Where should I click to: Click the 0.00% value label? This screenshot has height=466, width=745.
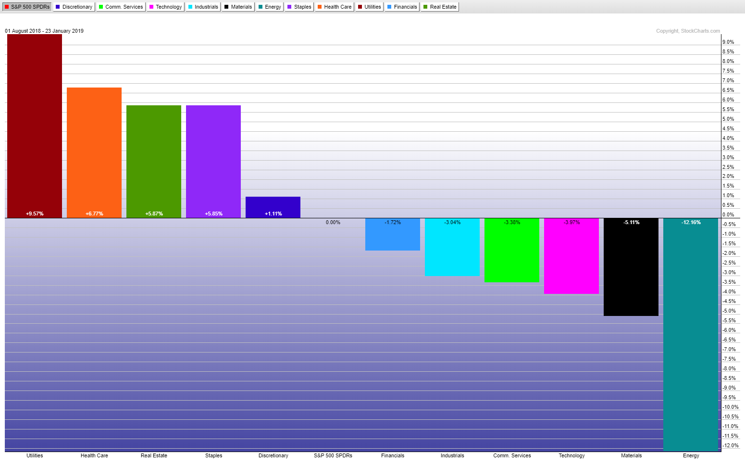click(x=333, y=222)
